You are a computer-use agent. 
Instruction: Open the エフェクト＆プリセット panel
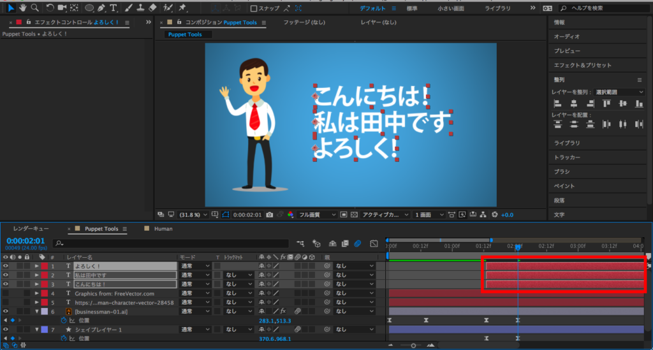coord(582,65)
